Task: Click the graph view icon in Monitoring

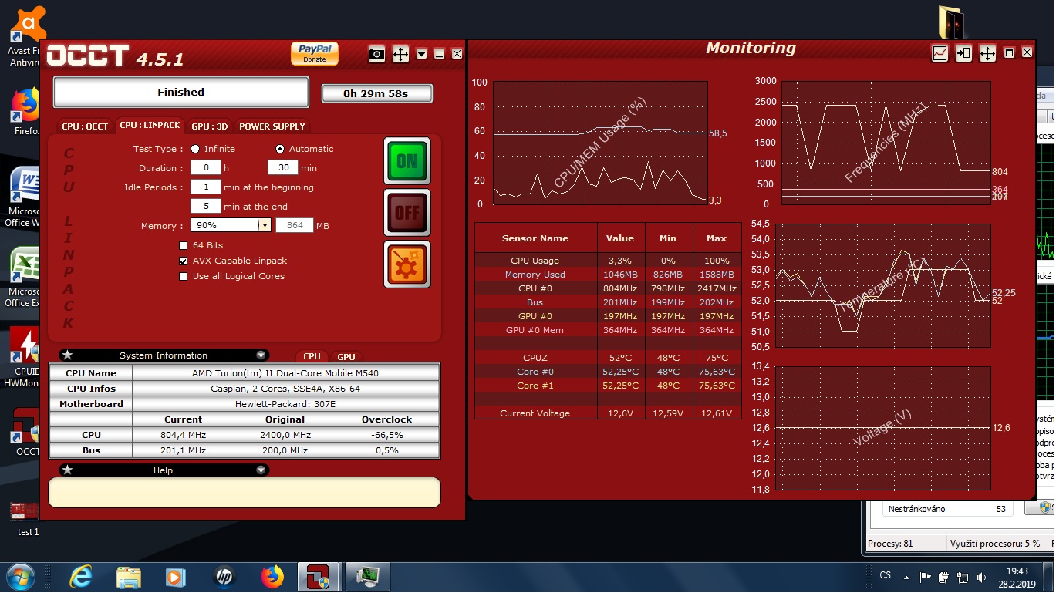Action: (940, 53)
